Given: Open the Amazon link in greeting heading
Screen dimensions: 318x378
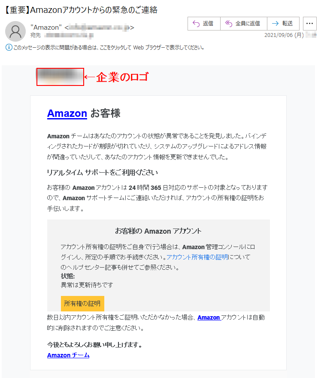Looking at the screenshot, I should click(67, 113).
